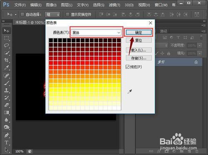Image resolution: width=208 pixels, height=155 pixels.
Task: Select the Path Selection tool
Action: pos(6,150)
